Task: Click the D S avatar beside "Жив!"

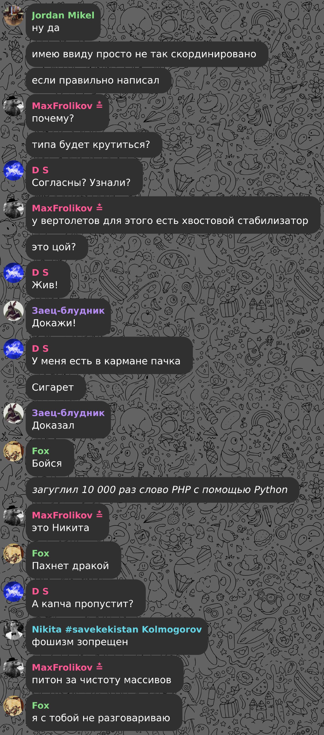Action: 13,273
